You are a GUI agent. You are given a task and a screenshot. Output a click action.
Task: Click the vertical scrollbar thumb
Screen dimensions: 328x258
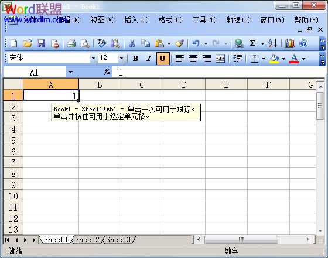click(x=320, y=106)
